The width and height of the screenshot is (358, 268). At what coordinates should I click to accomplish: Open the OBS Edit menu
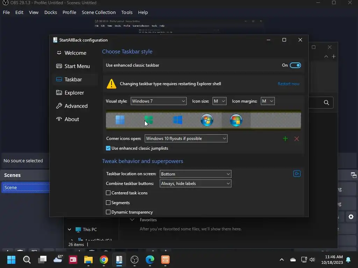[19, 12]
